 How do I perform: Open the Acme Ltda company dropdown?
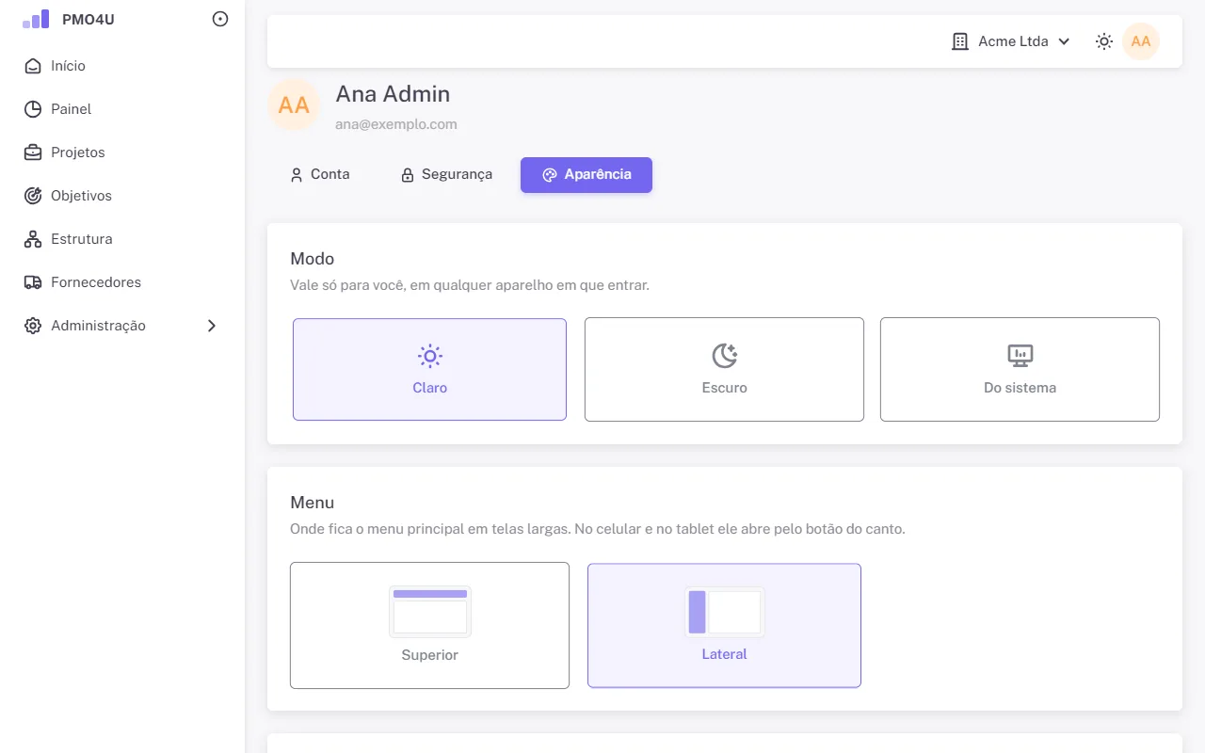1012,41
